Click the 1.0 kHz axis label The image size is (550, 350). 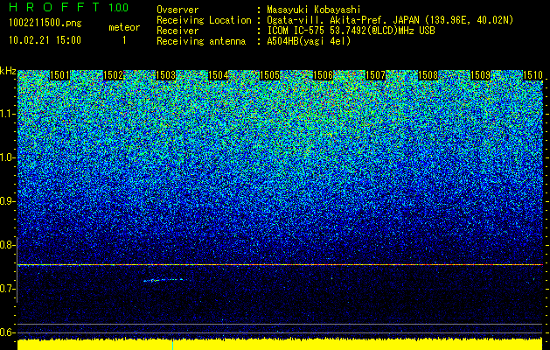[x=7, y=158]
